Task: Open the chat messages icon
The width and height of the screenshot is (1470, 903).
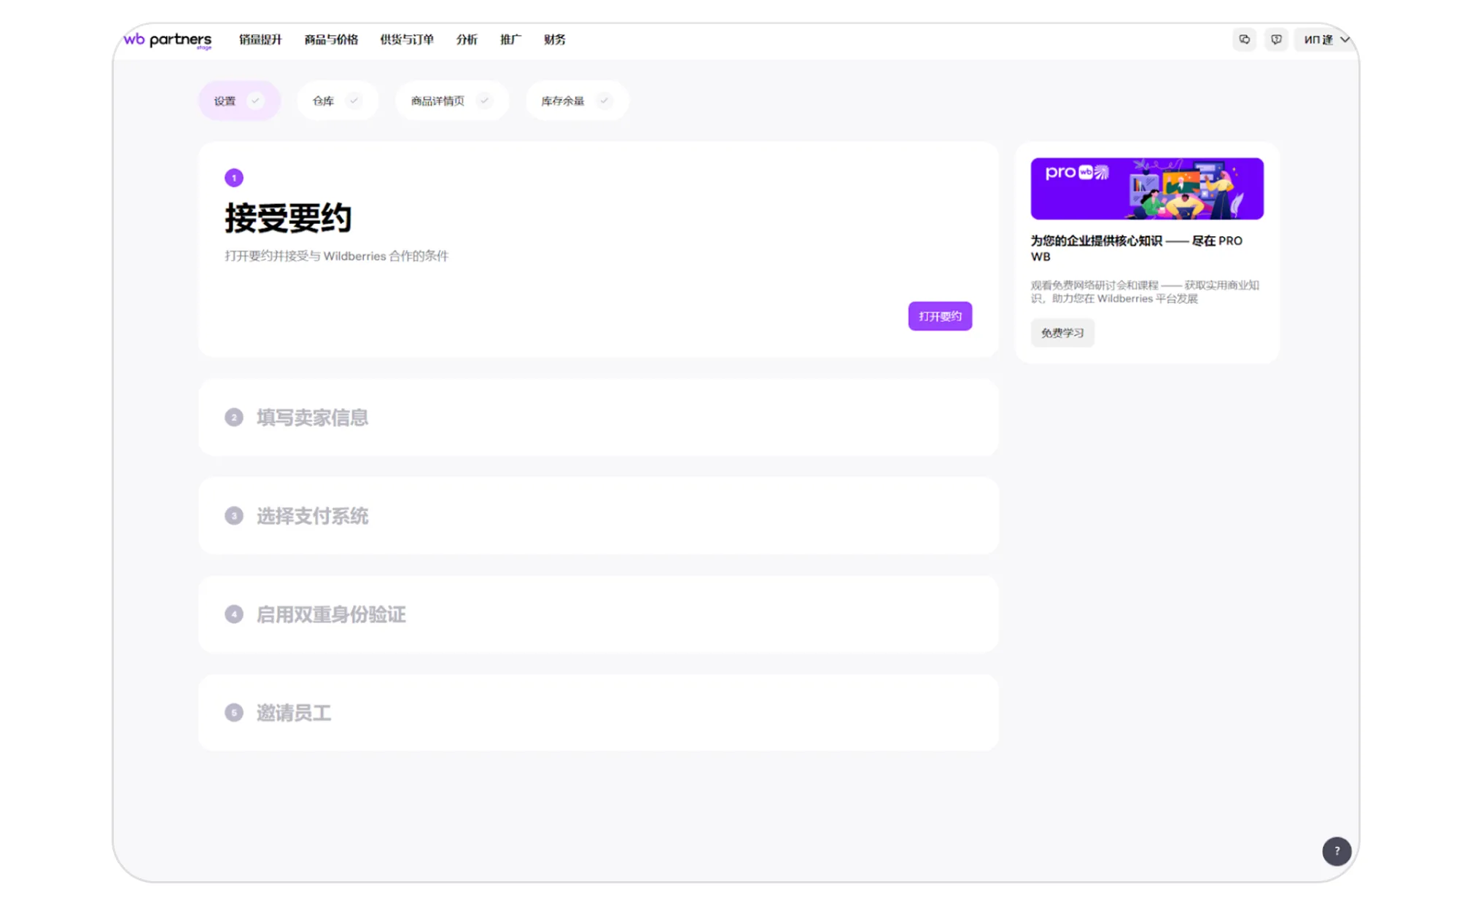Action: coord(1244,39)
